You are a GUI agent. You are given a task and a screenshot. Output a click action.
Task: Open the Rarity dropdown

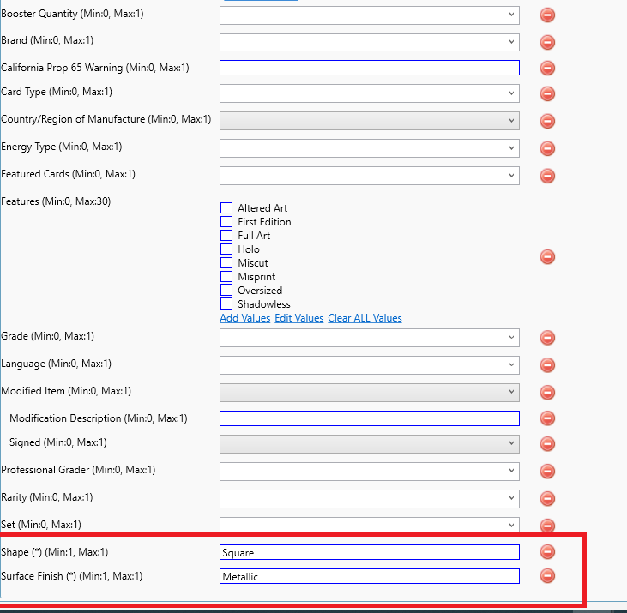[370, 498]
